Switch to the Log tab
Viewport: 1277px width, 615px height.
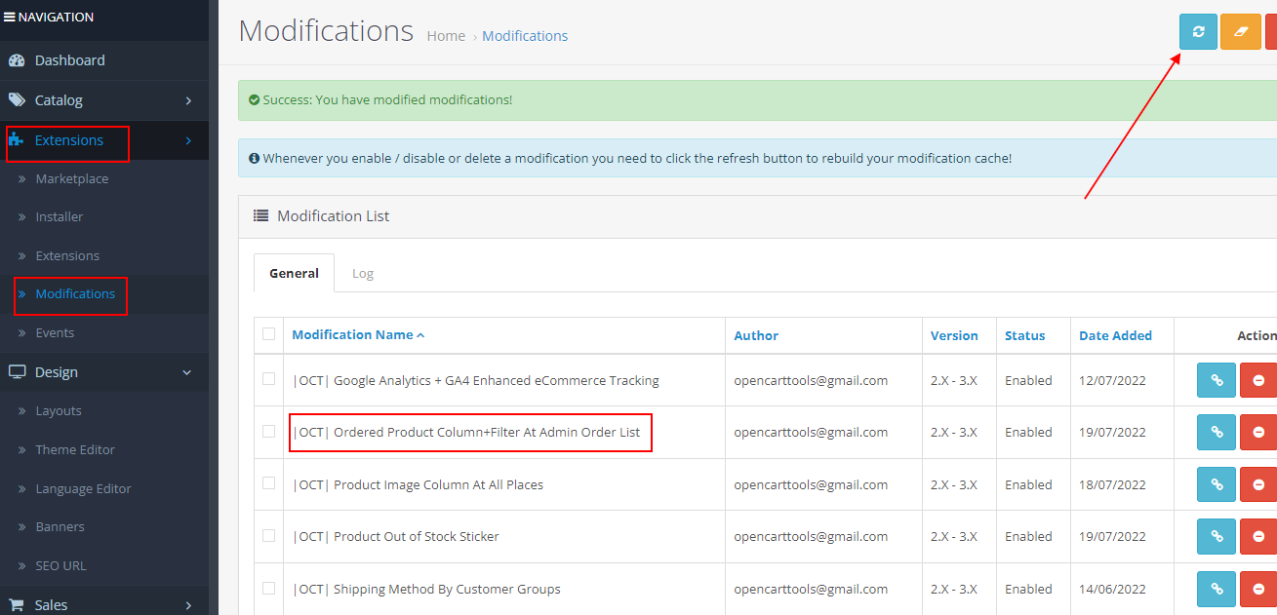pos(362,273)
